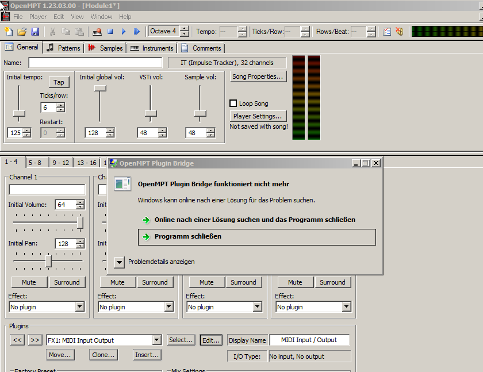Screen dimensions: 483x372
Task: Switch to the Instruments tab
Action: (152, 48)
